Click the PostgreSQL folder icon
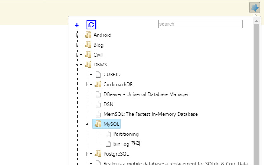Viewport: 264px width, 165px height. pos(98,153)
